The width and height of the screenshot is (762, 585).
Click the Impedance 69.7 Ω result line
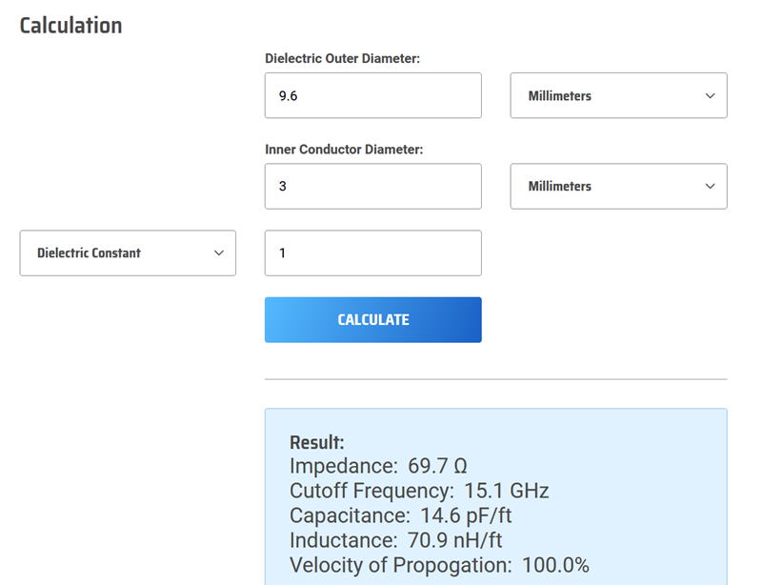[378, 467]
